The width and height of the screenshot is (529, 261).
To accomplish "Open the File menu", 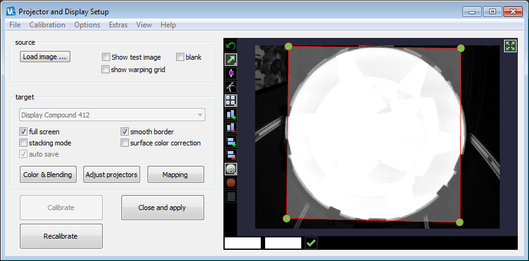I will click(x=15, y=25).
